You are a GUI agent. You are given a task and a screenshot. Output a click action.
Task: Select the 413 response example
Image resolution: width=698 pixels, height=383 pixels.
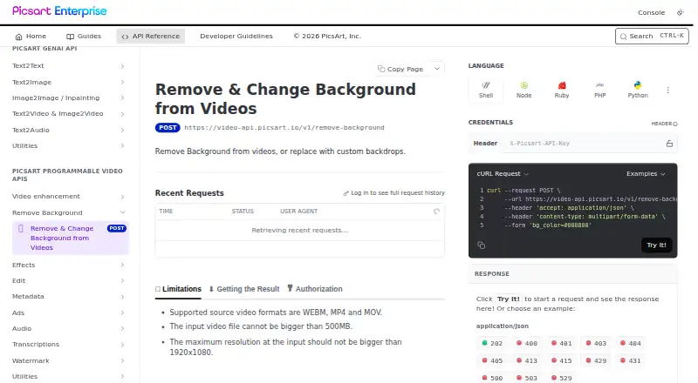527,360
